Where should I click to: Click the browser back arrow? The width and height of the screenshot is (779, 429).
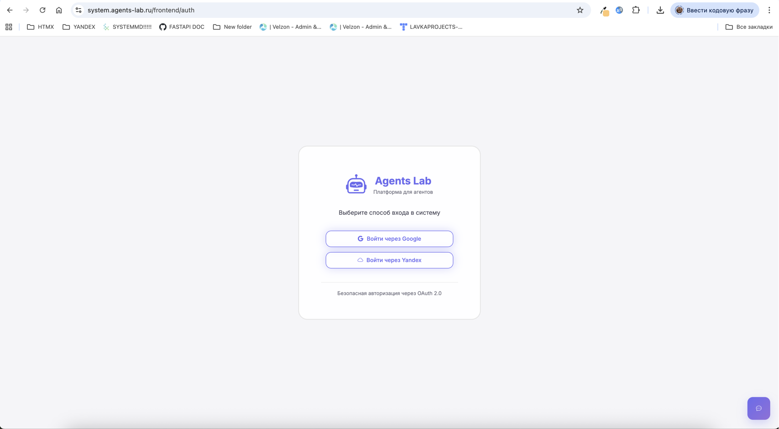click(10, 10)
